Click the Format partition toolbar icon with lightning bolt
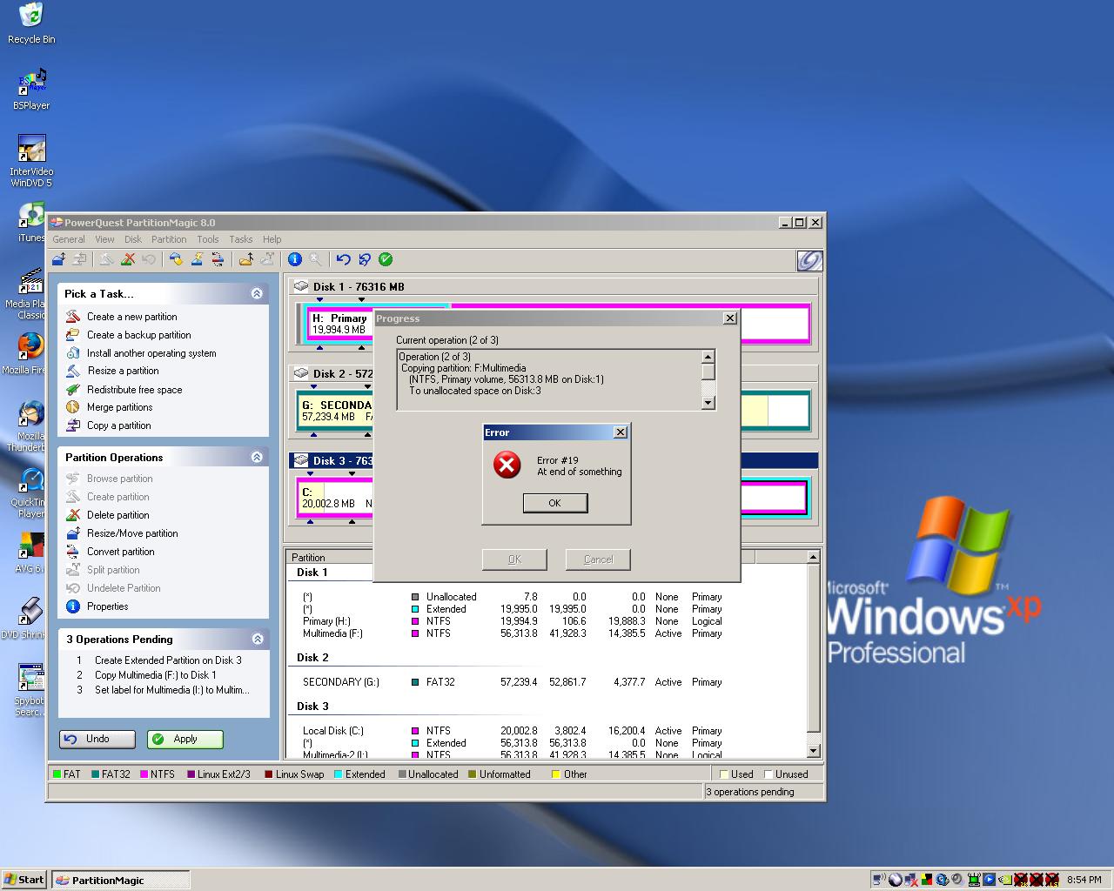Image resolution: width=1114 pixels, height=891 pixels. click(x=197, y=259)
